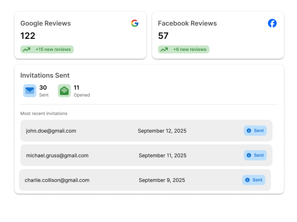
Task: Click the Sent badge for john.doe@gmail.com
Action: 255,131
